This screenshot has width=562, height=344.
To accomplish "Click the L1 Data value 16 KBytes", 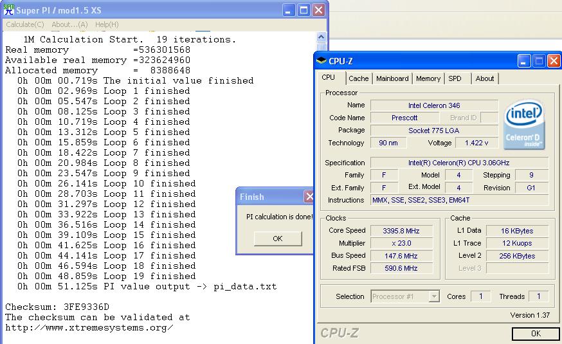I will coord(517,231).
